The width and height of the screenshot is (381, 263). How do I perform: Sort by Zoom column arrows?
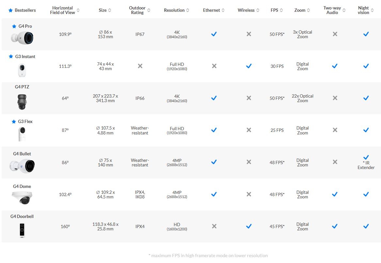click(x=308, y=10)
